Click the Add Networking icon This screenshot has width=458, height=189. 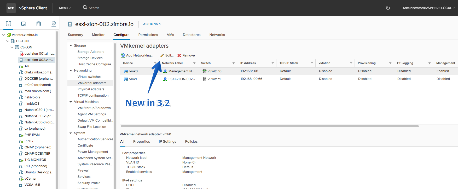[123, 55]
